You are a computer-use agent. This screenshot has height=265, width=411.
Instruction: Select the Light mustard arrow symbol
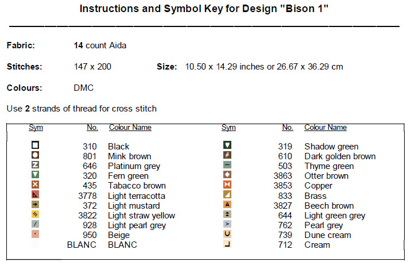point(35,205)
